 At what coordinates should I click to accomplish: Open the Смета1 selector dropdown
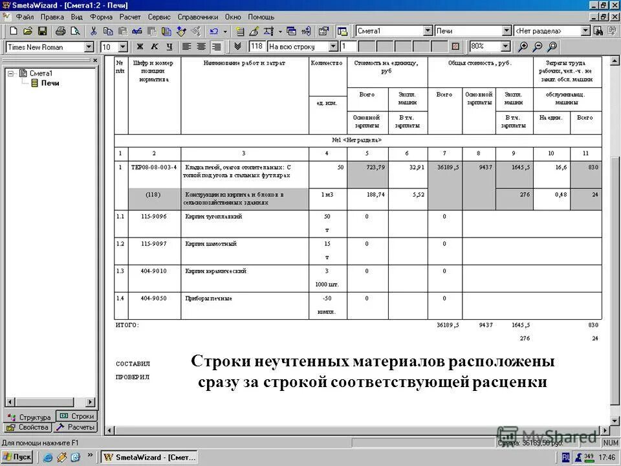click(428, 31)
